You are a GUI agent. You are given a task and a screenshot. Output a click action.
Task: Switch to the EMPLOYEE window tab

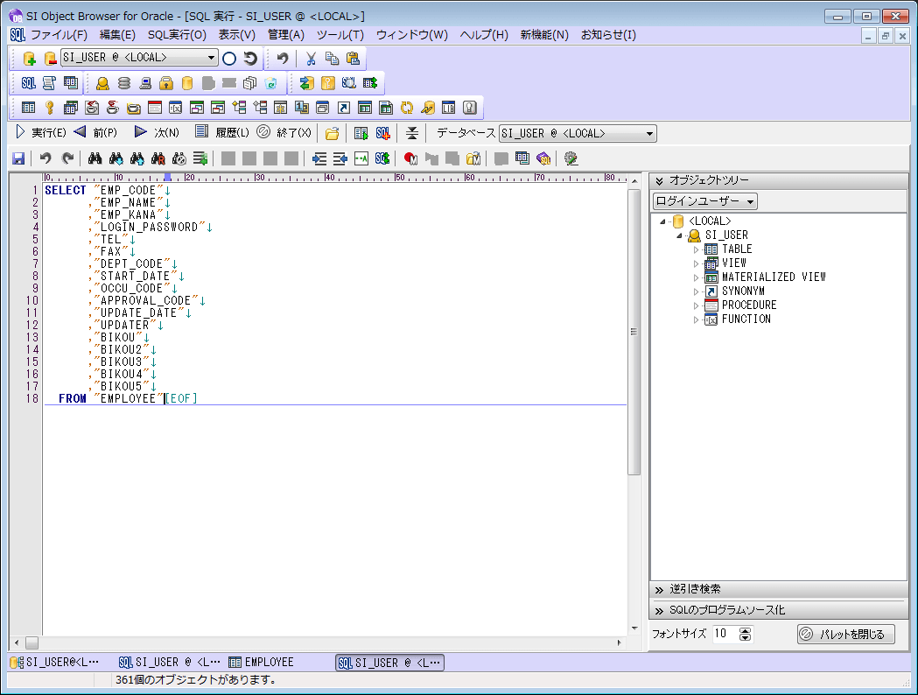coord(261,663)
